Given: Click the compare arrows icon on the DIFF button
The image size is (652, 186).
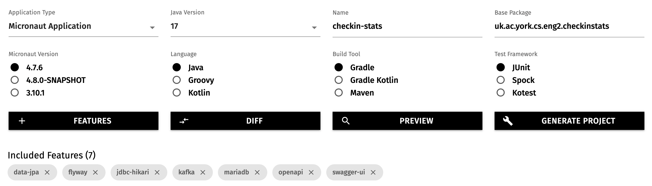Looking at the screenshot, I should [185, 121].
